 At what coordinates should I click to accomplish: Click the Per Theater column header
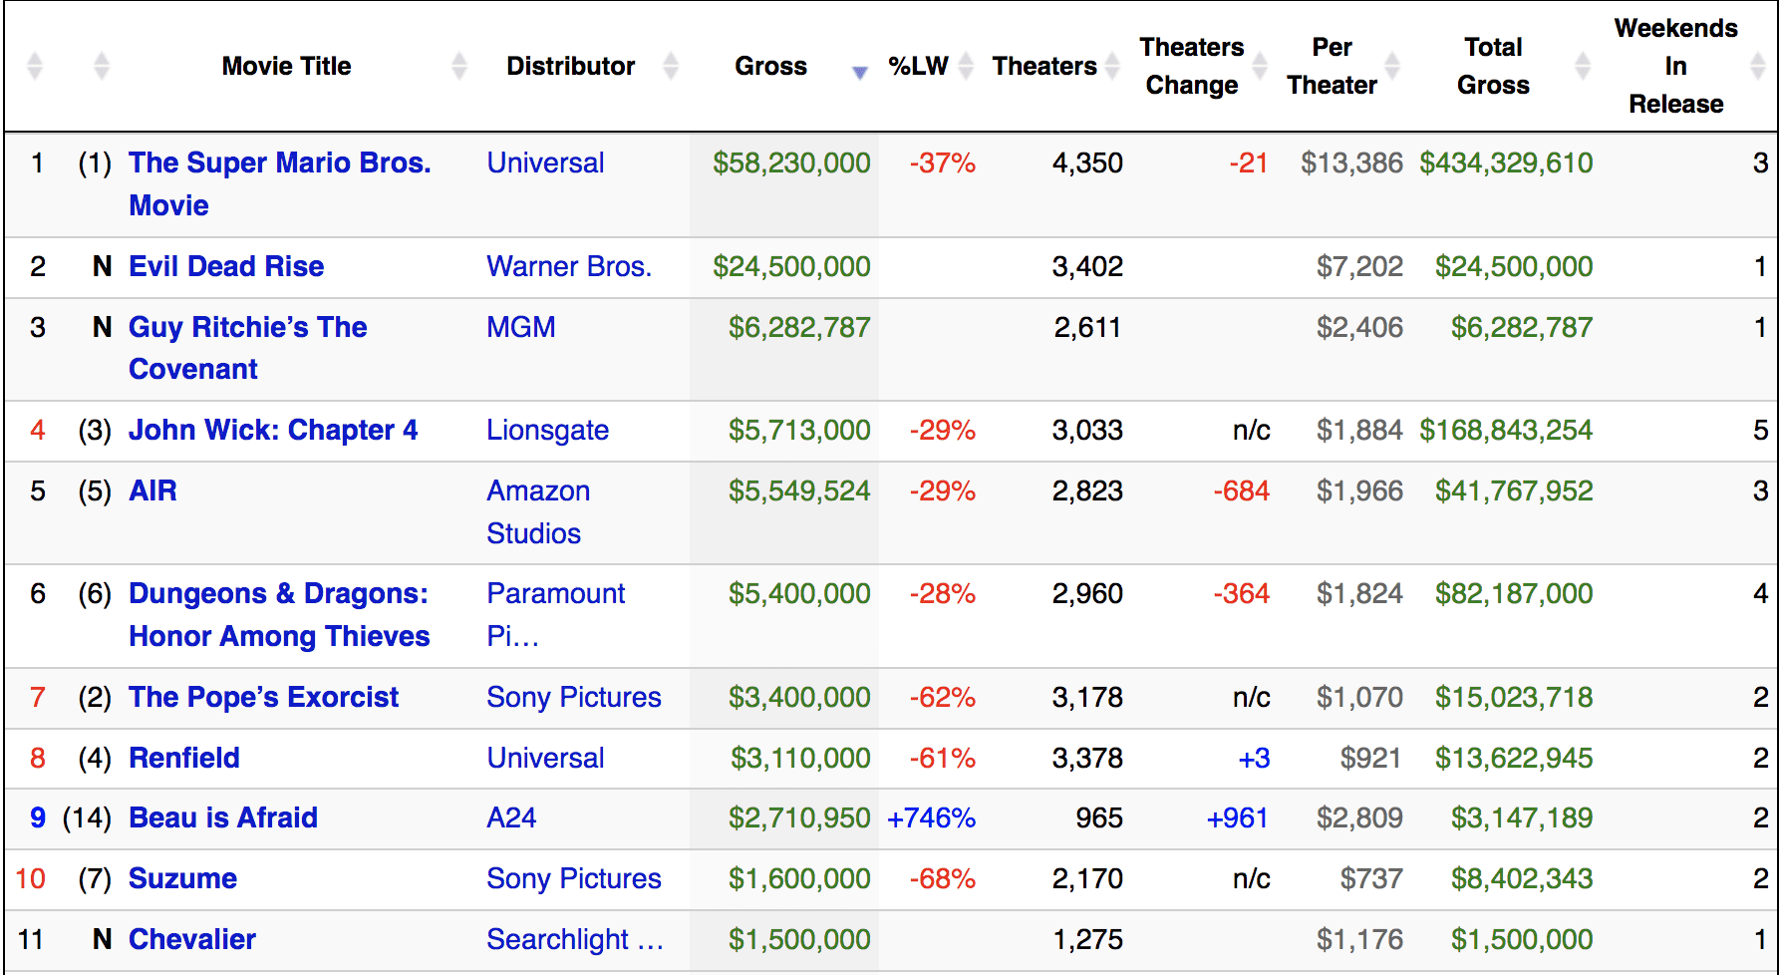click(x=1333, y=66)
